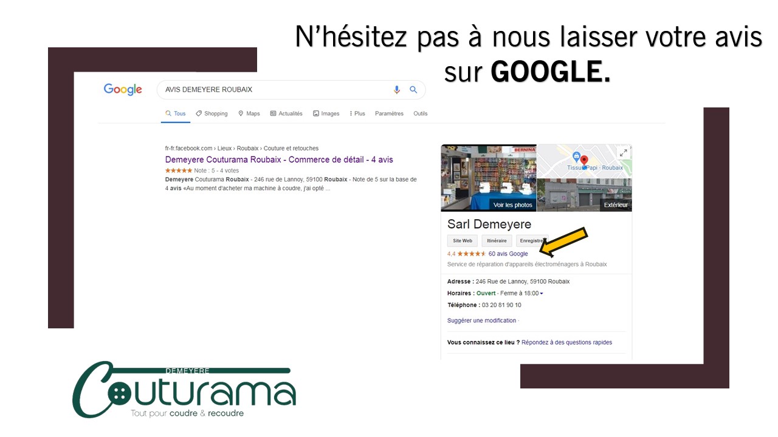Click the Site Web button

pyautogui.click(x=463, y=241)
